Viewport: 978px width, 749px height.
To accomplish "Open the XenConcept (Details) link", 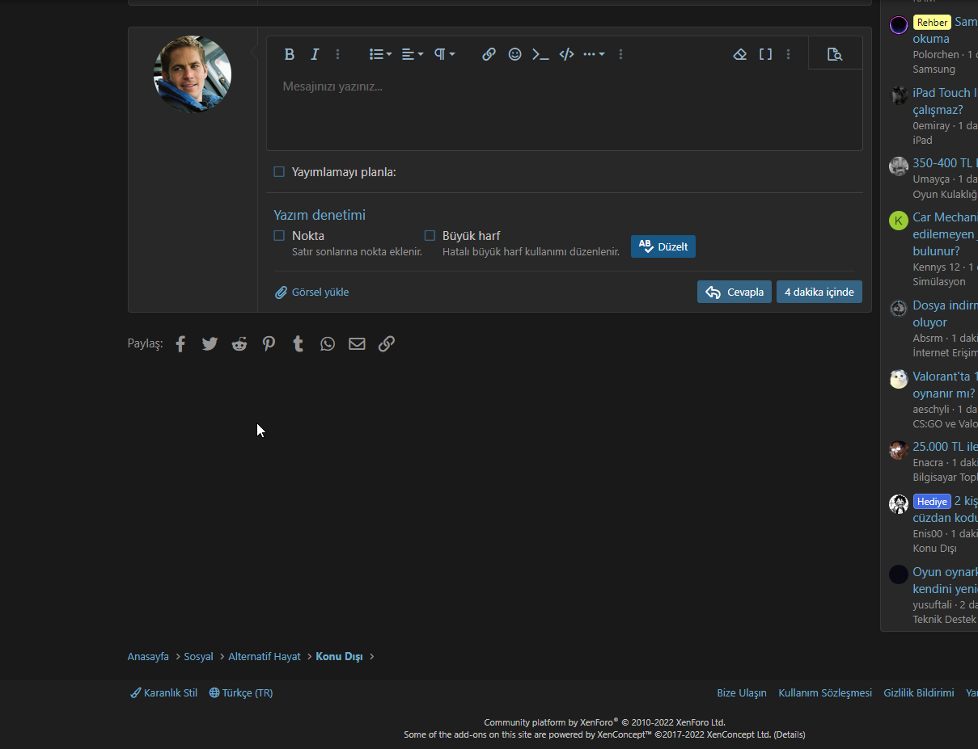I will (x=790, y=734).
